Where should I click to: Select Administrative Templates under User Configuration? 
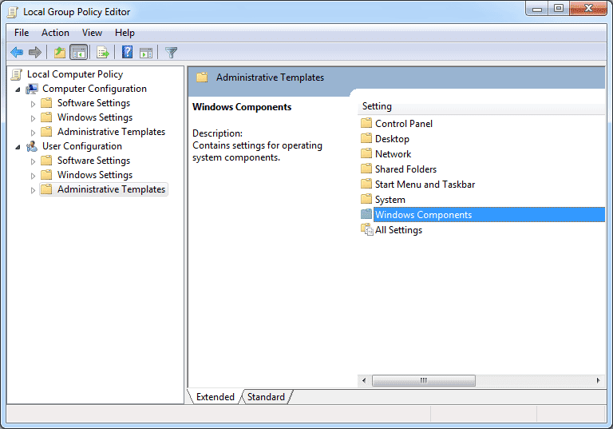pos(111,189)
